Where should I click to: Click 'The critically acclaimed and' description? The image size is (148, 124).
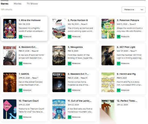pyautogui.click(x=80, y=28)
